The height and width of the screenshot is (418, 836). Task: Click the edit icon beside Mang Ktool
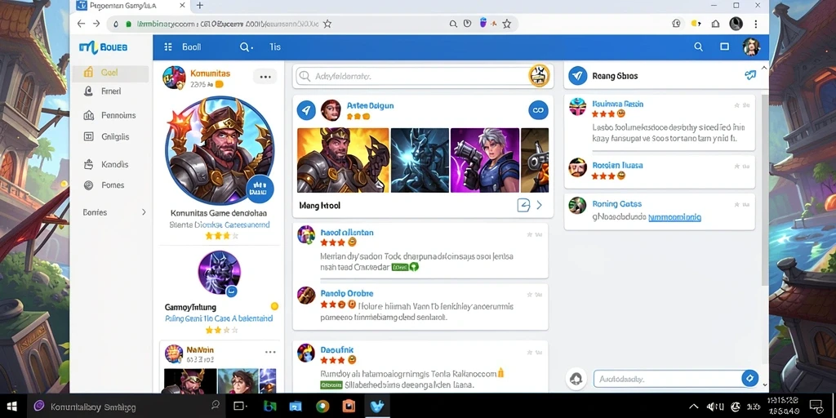click(x=523, y=205)
